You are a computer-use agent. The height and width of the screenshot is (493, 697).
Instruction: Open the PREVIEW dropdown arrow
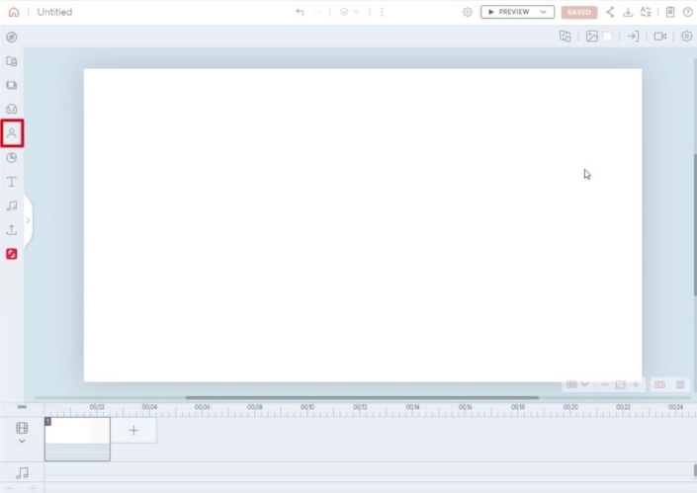[542, 12]
